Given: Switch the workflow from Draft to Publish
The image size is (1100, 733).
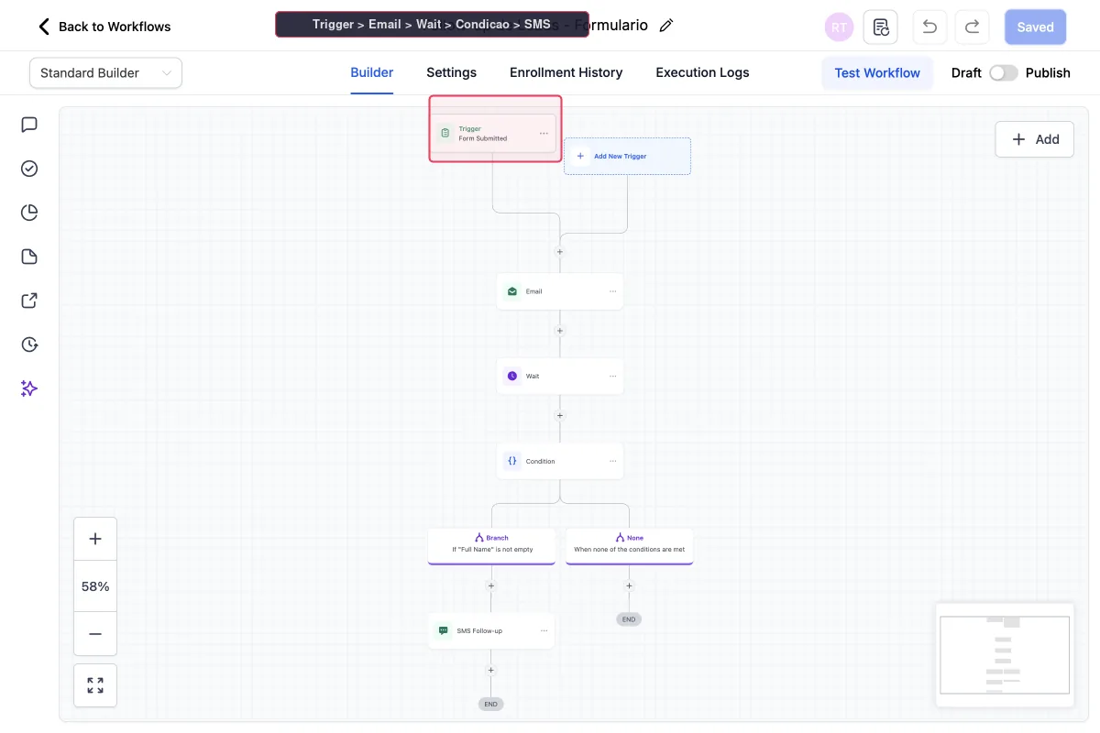Looking at the screenshot, I should coord(1004,72).
